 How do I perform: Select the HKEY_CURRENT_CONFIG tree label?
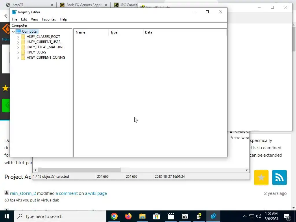(46, 58)
